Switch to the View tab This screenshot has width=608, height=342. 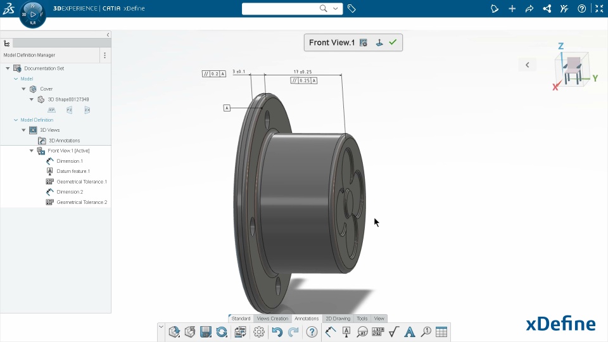(x=379, y=319)
